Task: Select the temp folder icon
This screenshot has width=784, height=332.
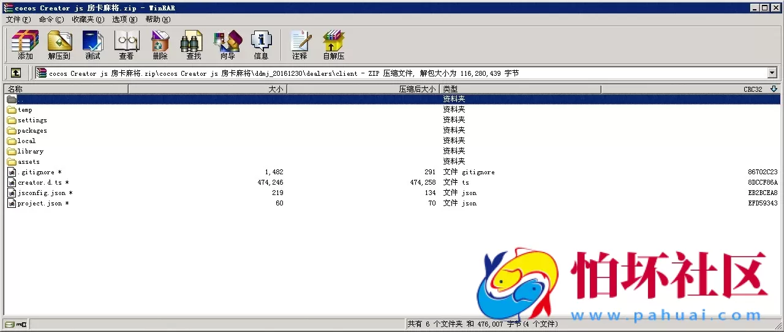Action: tap(11, 110)
